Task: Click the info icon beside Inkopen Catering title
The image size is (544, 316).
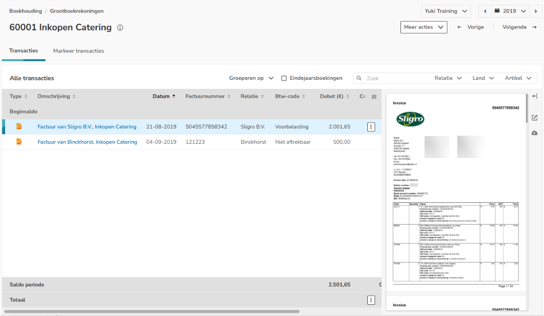Action: (x=120, y=28)
